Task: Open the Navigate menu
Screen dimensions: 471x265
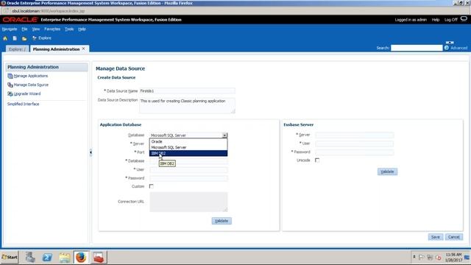Action: pyautogui.click(x=10, y=29)
